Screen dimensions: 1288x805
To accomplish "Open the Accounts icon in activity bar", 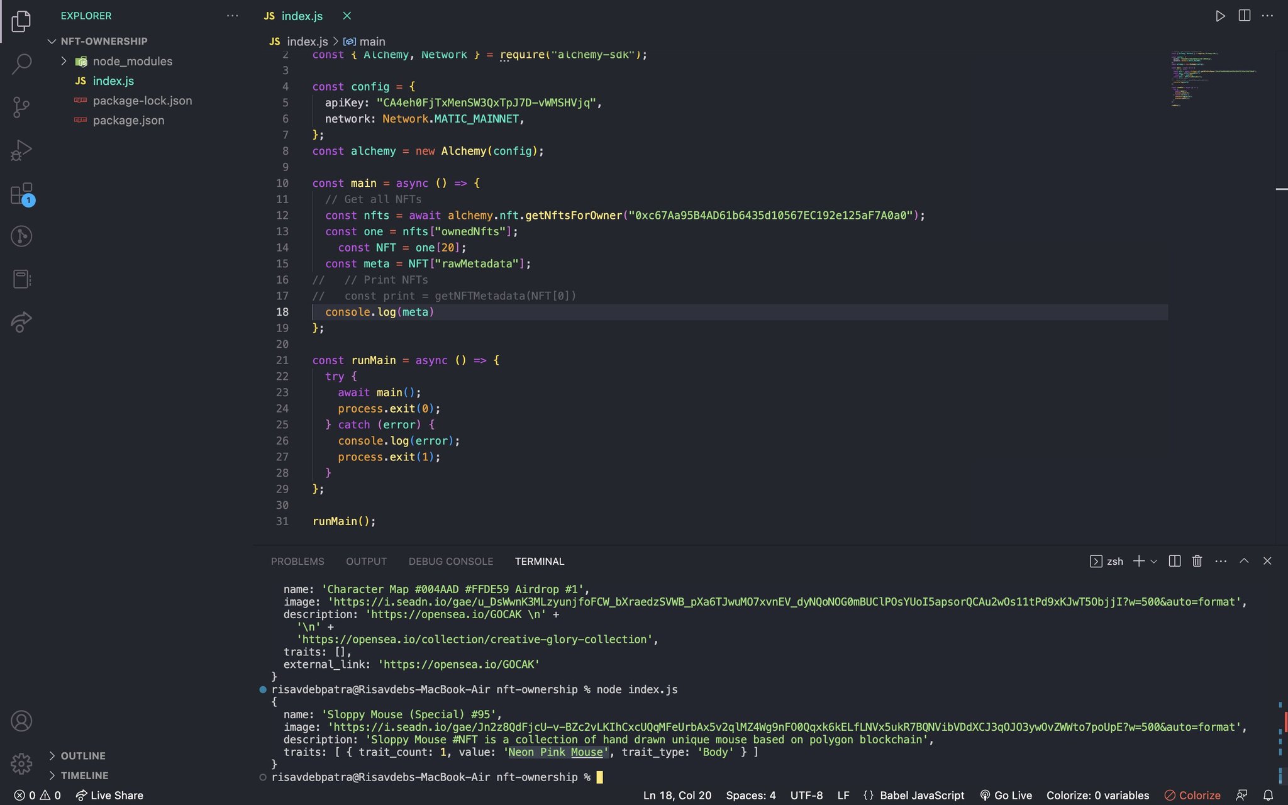I will coord(21,721).
